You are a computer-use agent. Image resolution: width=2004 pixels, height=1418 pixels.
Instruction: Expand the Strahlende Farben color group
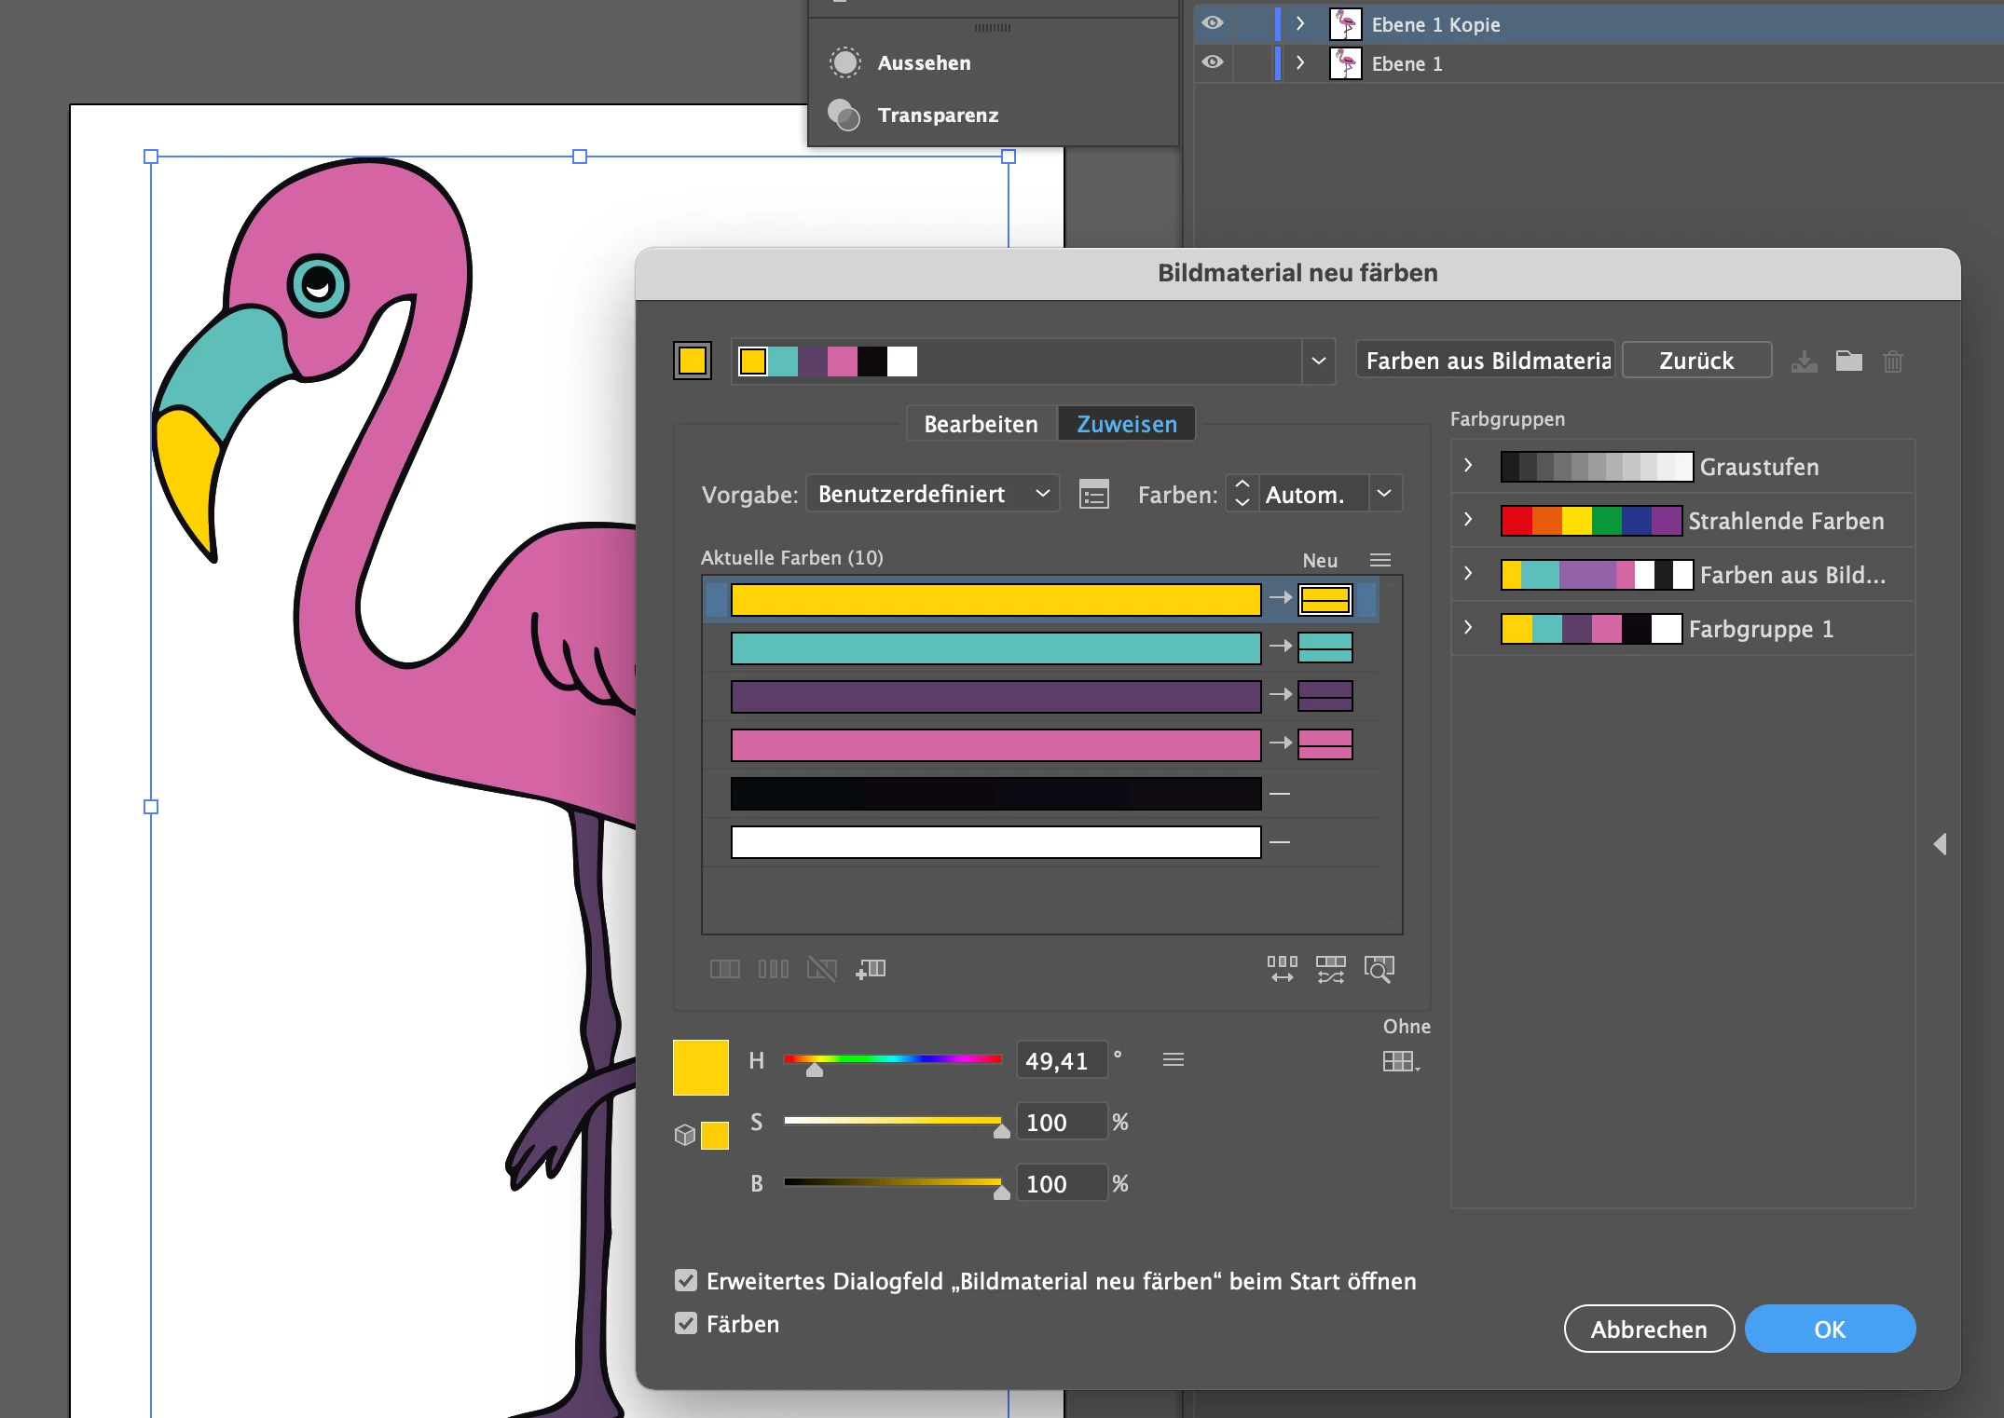click(1468, 520)
